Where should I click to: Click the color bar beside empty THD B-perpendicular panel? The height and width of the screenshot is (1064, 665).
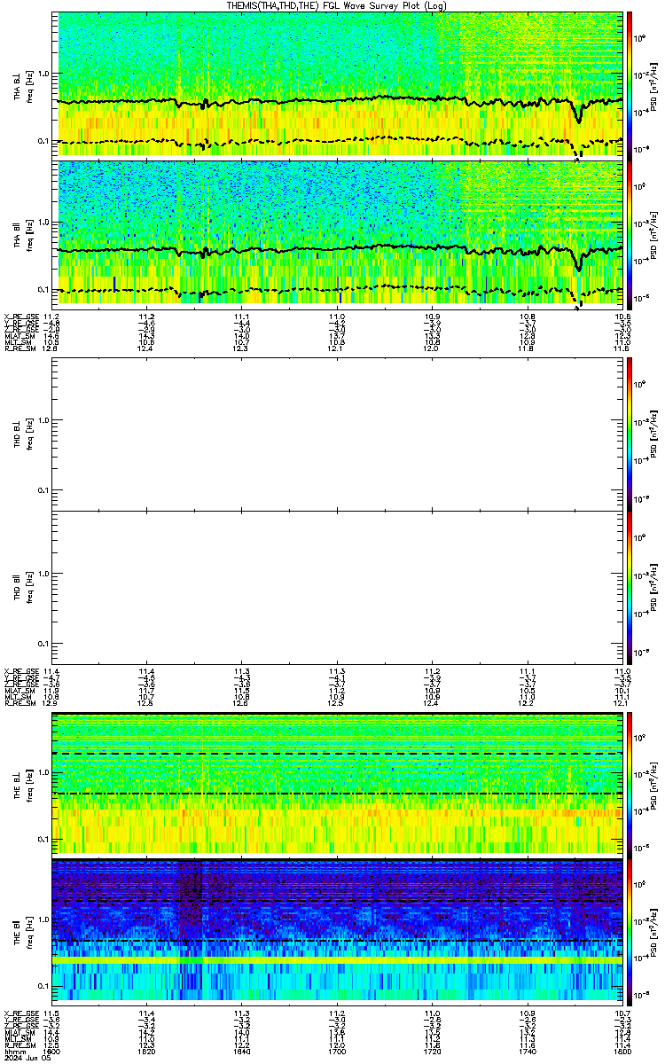(x=630, y=433)
